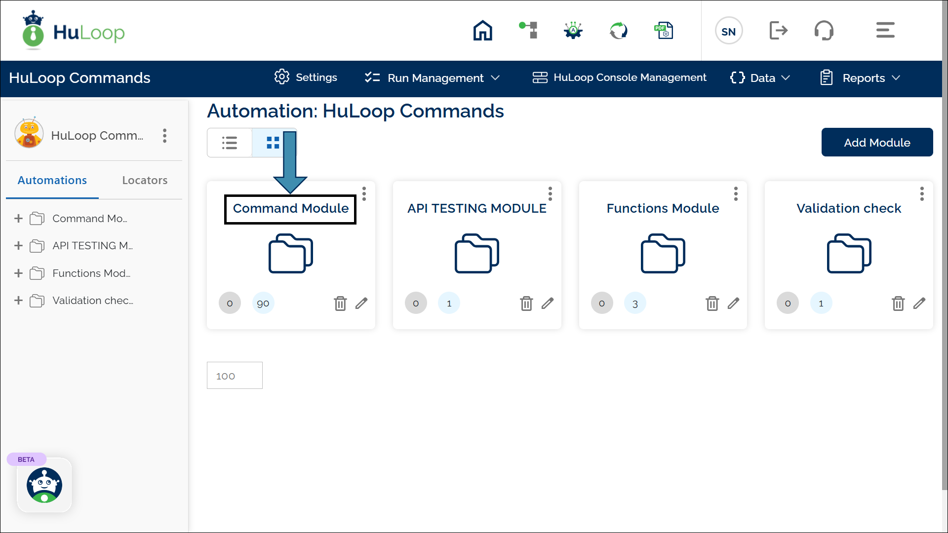948x533 pixels.
Task: Open the SN user profile avatar
Action: [728, 31]
